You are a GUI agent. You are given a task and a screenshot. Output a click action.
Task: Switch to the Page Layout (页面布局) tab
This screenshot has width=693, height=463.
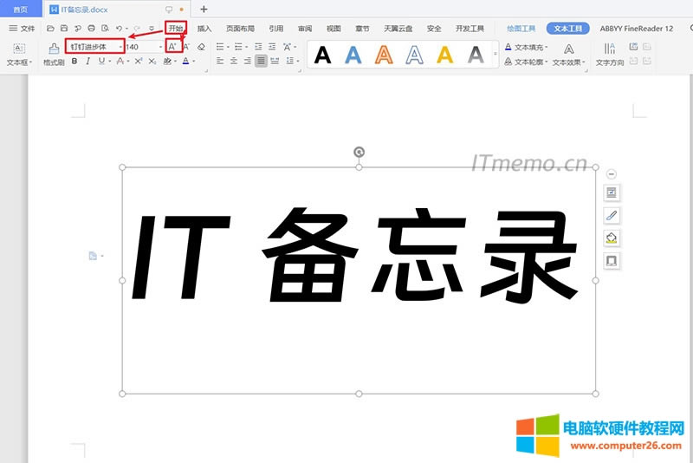click(x=241, y=29)
